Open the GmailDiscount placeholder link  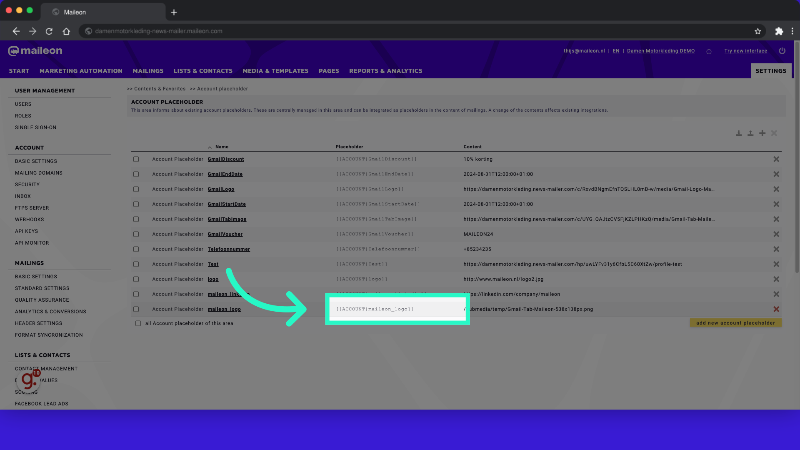[x=226, y=159]
